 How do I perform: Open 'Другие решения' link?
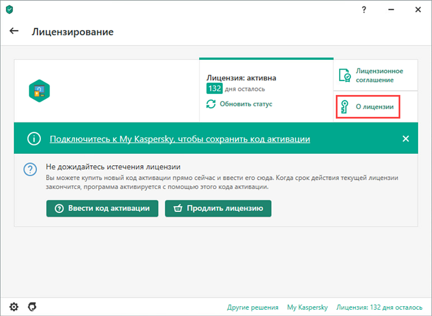(x=253, y=307)
